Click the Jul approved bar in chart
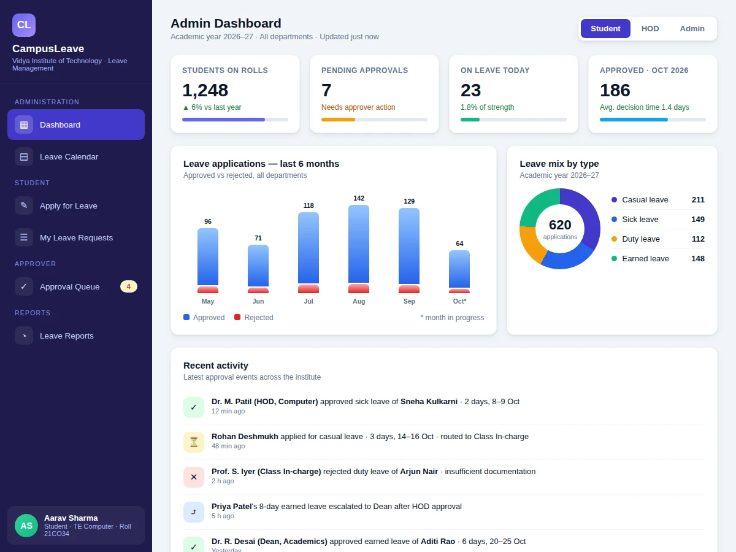The image size is (736, 552). (x=309, y=248)
